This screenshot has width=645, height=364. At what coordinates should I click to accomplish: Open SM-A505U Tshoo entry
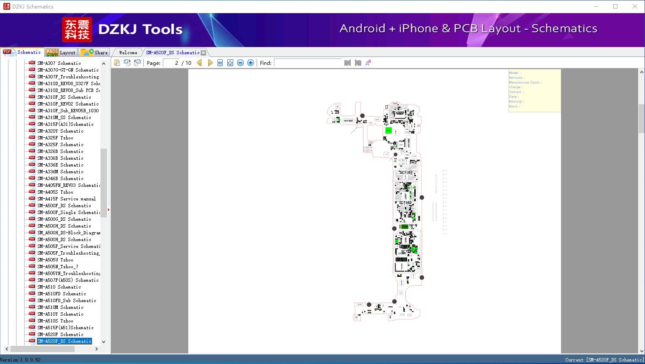pyautogui.click(x=55, y=260)
